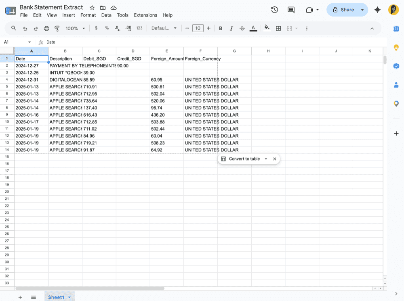The height and width of the screenshot is (301, 404).
Task: Open Google Maps side panel
Action: coord(396,104)
